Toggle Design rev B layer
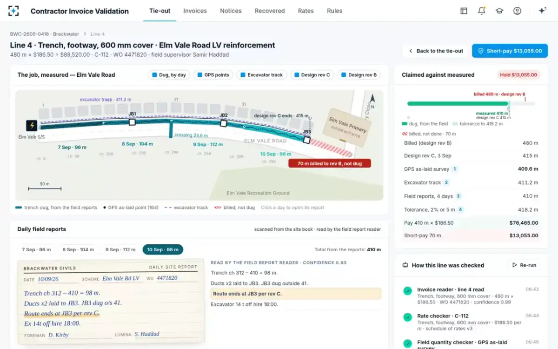 coord(359,75)
